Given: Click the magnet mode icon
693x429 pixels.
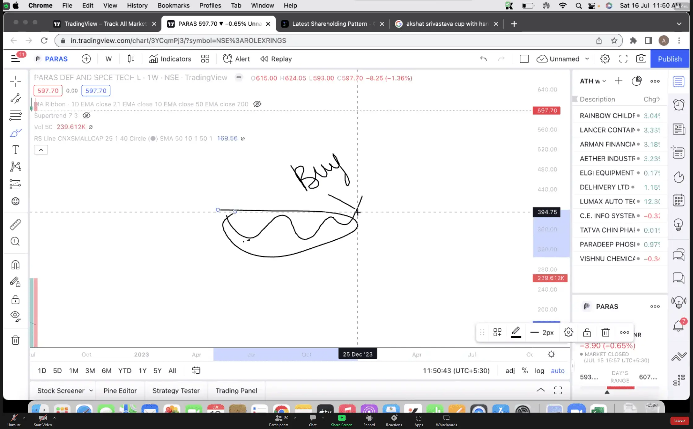Looking at the screenshot, I should 15,265.
